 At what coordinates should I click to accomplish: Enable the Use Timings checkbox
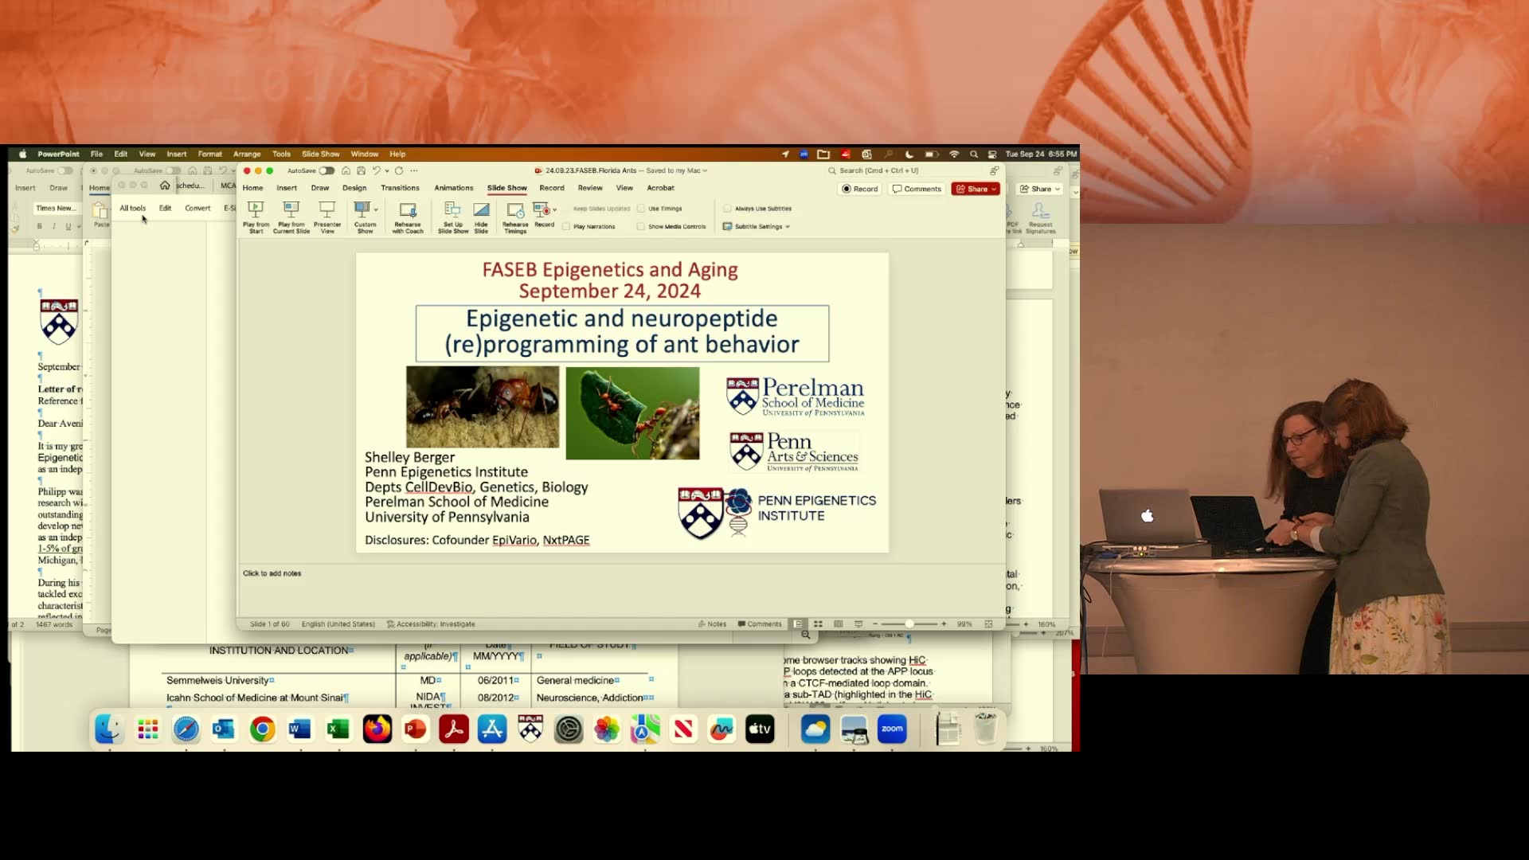[x=641, y=209]
